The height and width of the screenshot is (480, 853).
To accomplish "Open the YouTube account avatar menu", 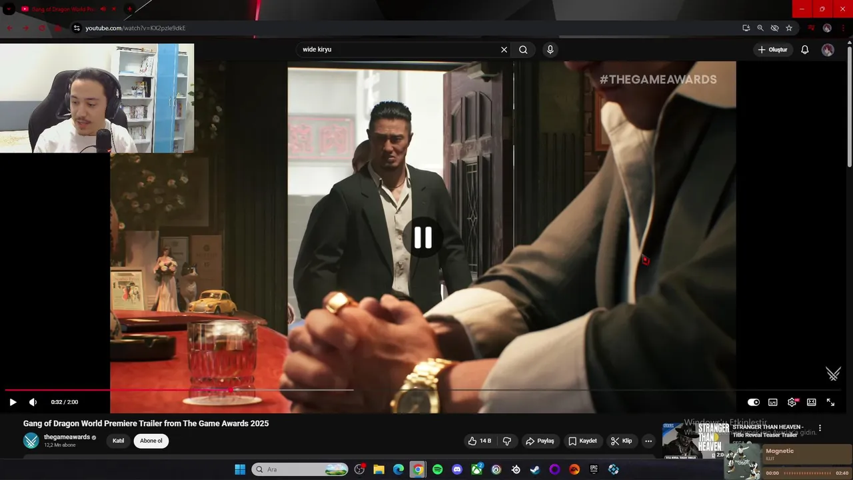I will point(828,50).
